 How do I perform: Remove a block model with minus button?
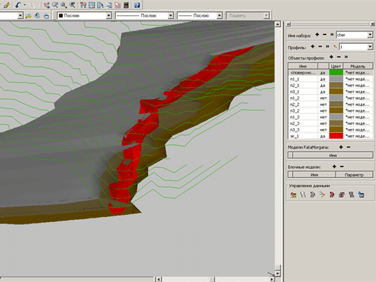[342, 167]
